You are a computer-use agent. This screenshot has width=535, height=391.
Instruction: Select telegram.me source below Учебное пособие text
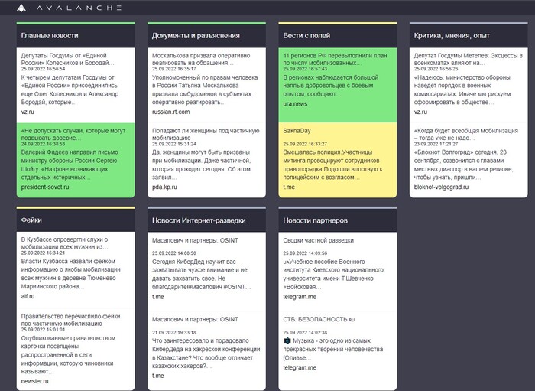(x=300, y=297)
